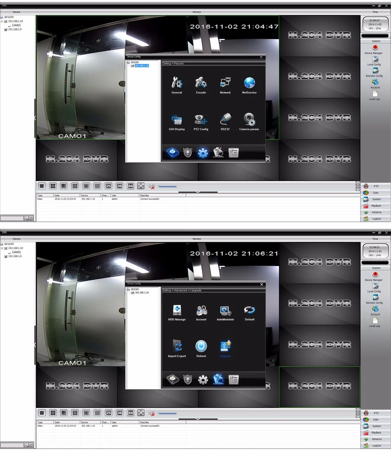Select 25-view layout in the 21:06:21 window
The image size is (391, 453).
108,413
